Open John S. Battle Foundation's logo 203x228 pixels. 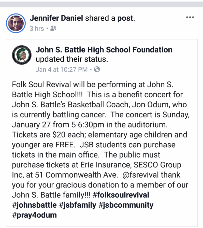(x=22, y=55)
